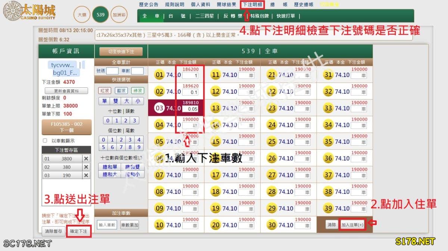This screenshot has height=251, width=448.
Task: Open 規則說明 in the top menu
Action: (174, 5)
